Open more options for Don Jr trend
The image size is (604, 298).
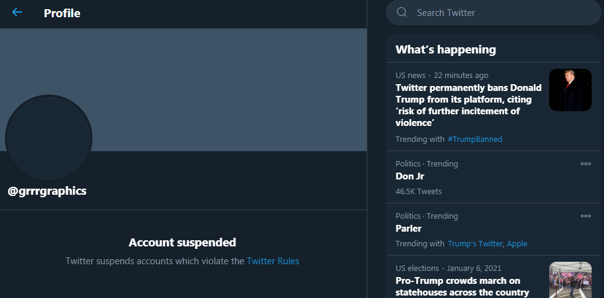(586, 163)
